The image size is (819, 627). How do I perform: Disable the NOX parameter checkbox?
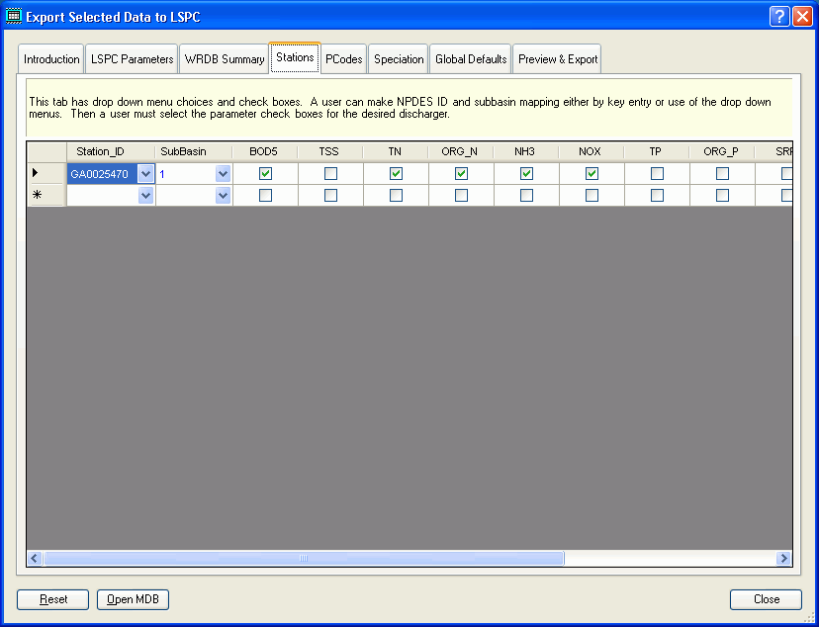[x=591, y=172]
